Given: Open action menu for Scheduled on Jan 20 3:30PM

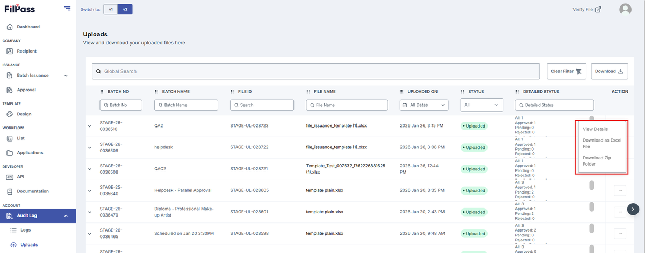Looking at the screenshot, I should 620,233.
